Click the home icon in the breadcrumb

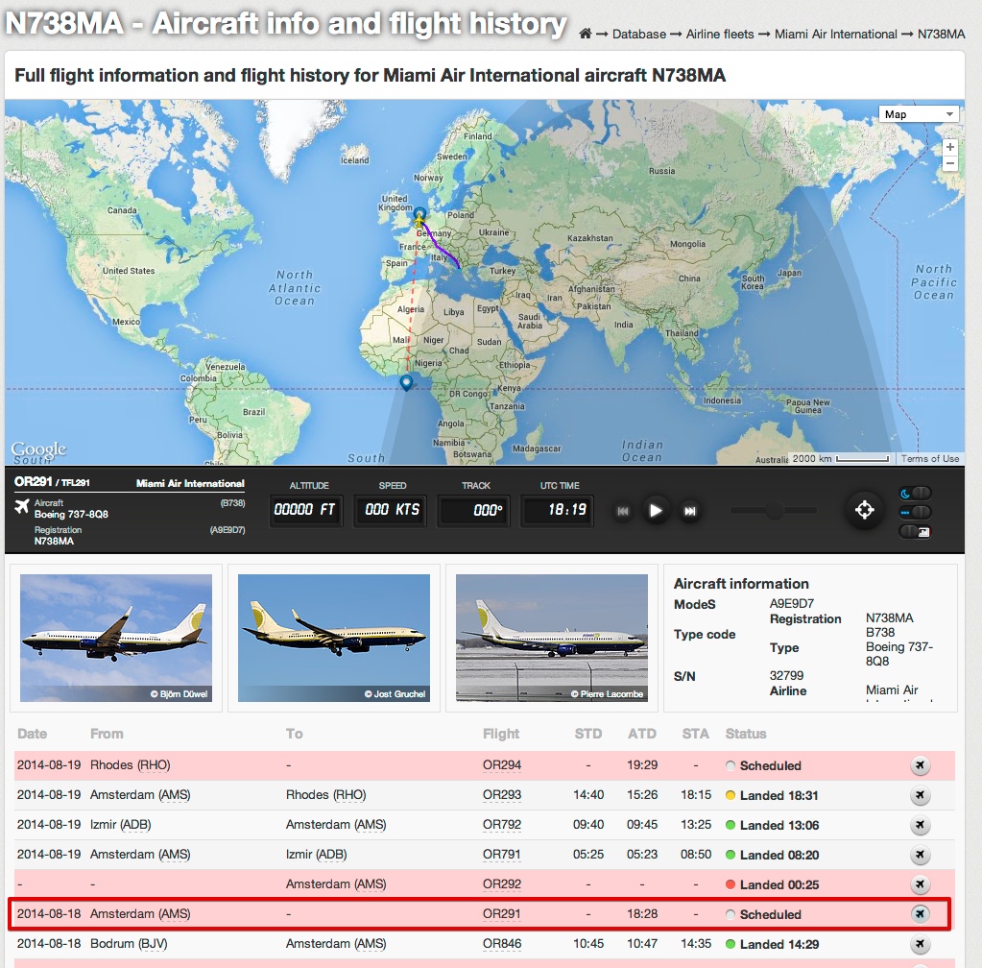click(x=586, y=34)
